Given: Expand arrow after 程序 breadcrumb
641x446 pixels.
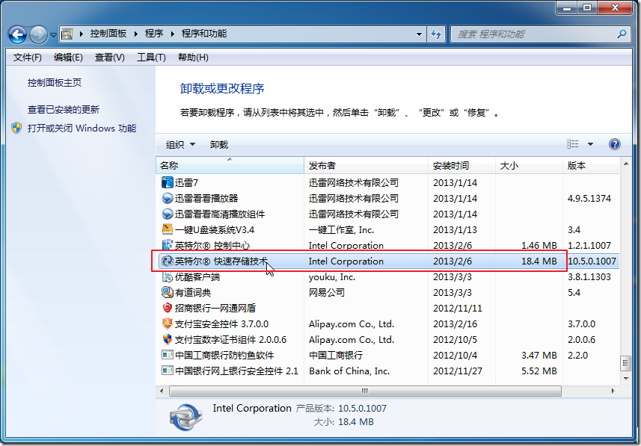Looking at the screenshot, I should tap(173, 34).
